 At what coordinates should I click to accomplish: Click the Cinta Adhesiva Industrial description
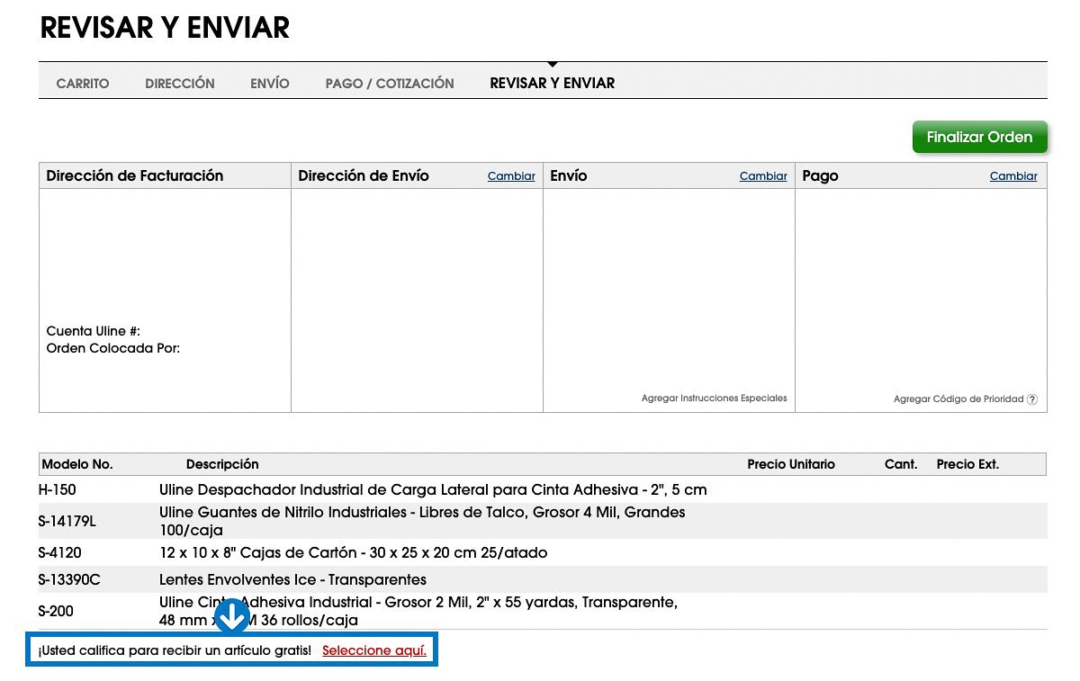418,611
